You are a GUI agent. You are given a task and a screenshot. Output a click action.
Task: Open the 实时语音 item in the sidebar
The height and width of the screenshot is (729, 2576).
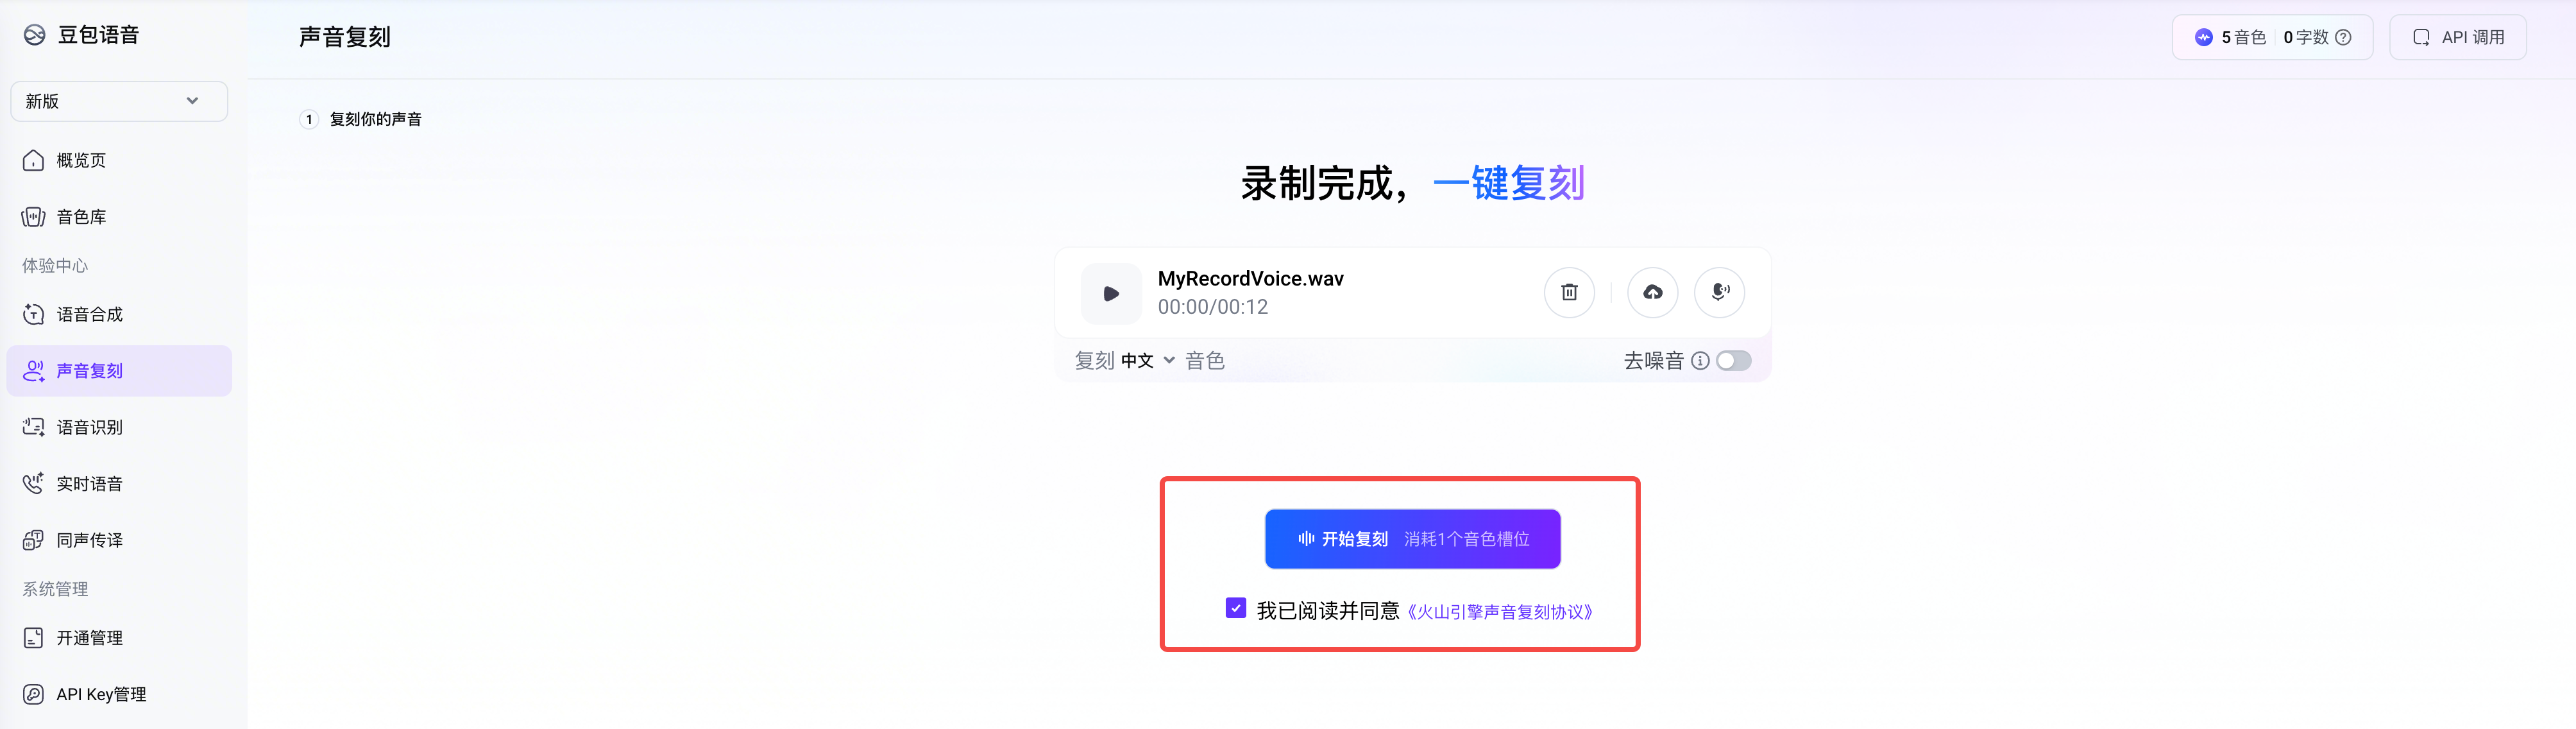click(x=89, y=484)
